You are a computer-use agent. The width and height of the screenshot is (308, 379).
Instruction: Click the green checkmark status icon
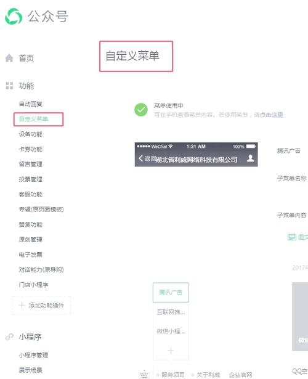(x=141, y=110)
